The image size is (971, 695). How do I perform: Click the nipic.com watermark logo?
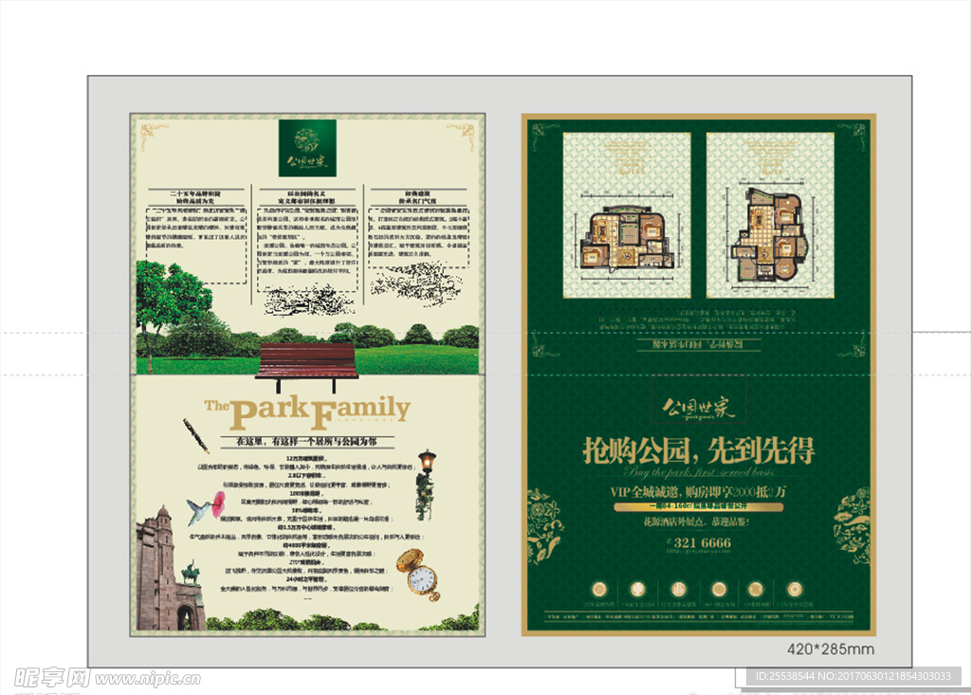pos(106,678)
